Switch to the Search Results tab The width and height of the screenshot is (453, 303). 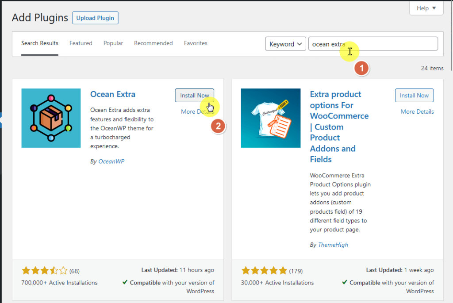[39, 43]
